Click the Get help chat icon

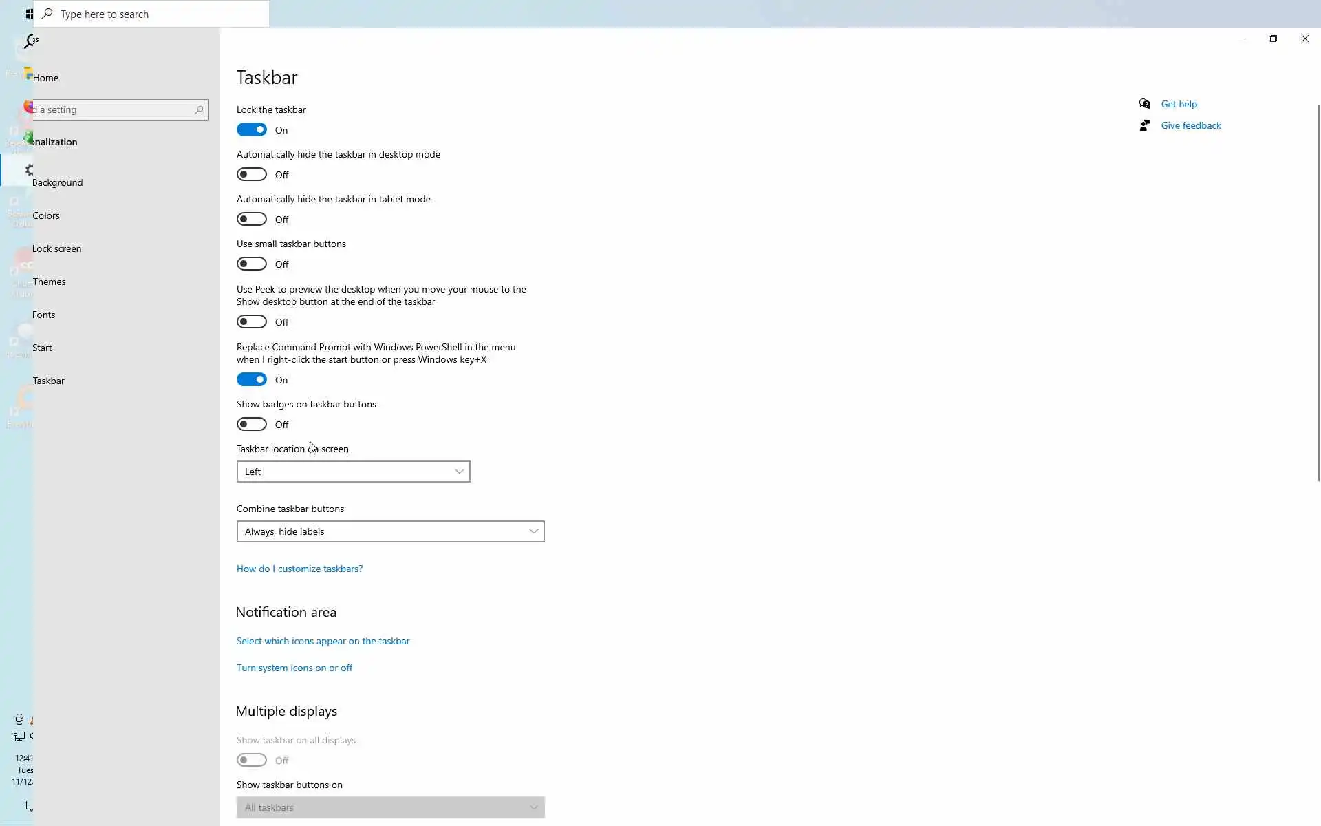[x=1145, y=104]
